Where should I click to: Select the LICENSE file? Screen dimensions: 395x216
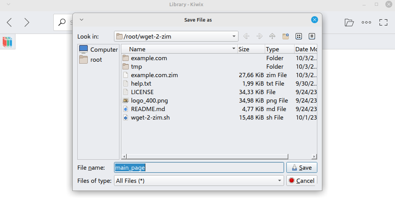click(142, 92)
